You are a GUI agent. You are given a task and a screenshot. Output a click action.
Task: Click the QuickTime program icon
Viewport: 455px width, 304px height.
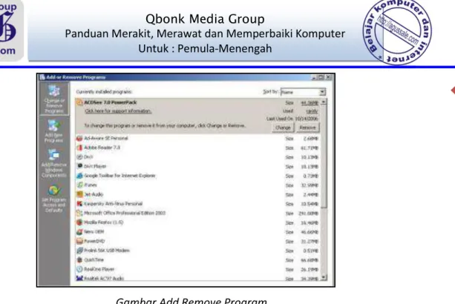point(79,260)
